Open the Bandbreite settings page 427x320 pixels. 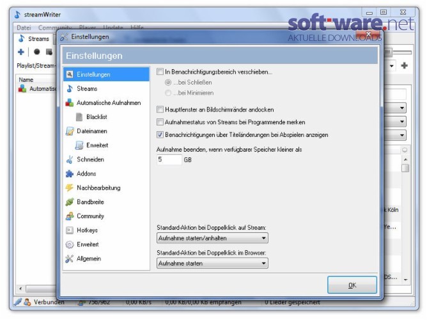106,202
